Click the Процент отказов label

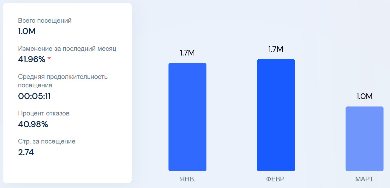click(x=44, y=114)
